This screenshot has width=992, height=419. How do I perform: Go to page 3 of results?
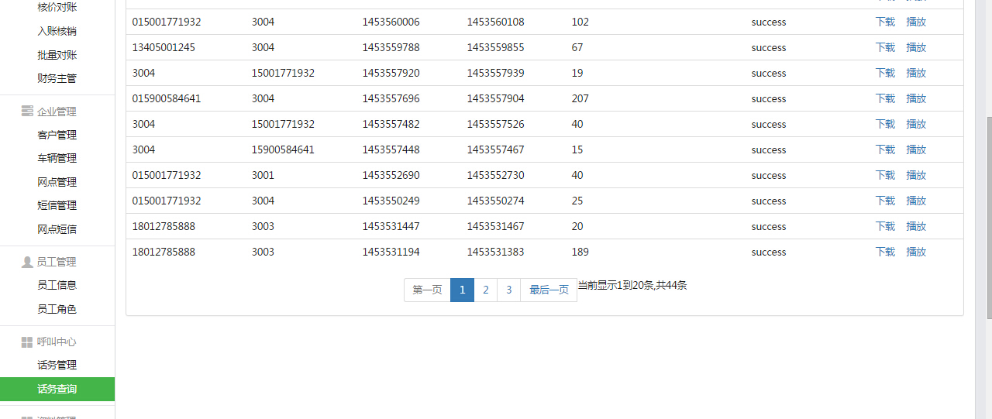coord(508,290)
